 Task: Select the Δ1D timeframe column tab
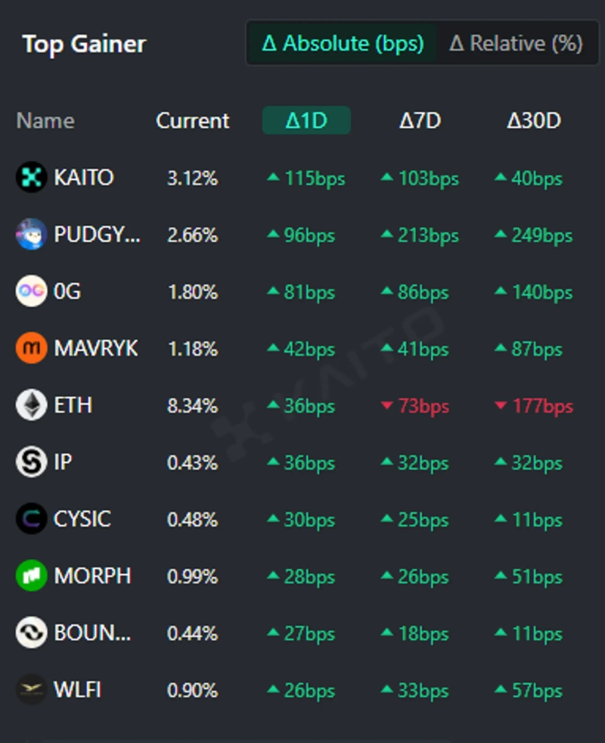(x=306, y=120)
